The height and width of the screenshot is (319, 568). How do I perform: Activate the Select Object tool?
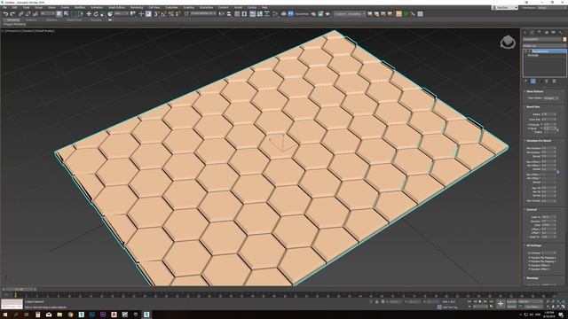tap(59, 14)
